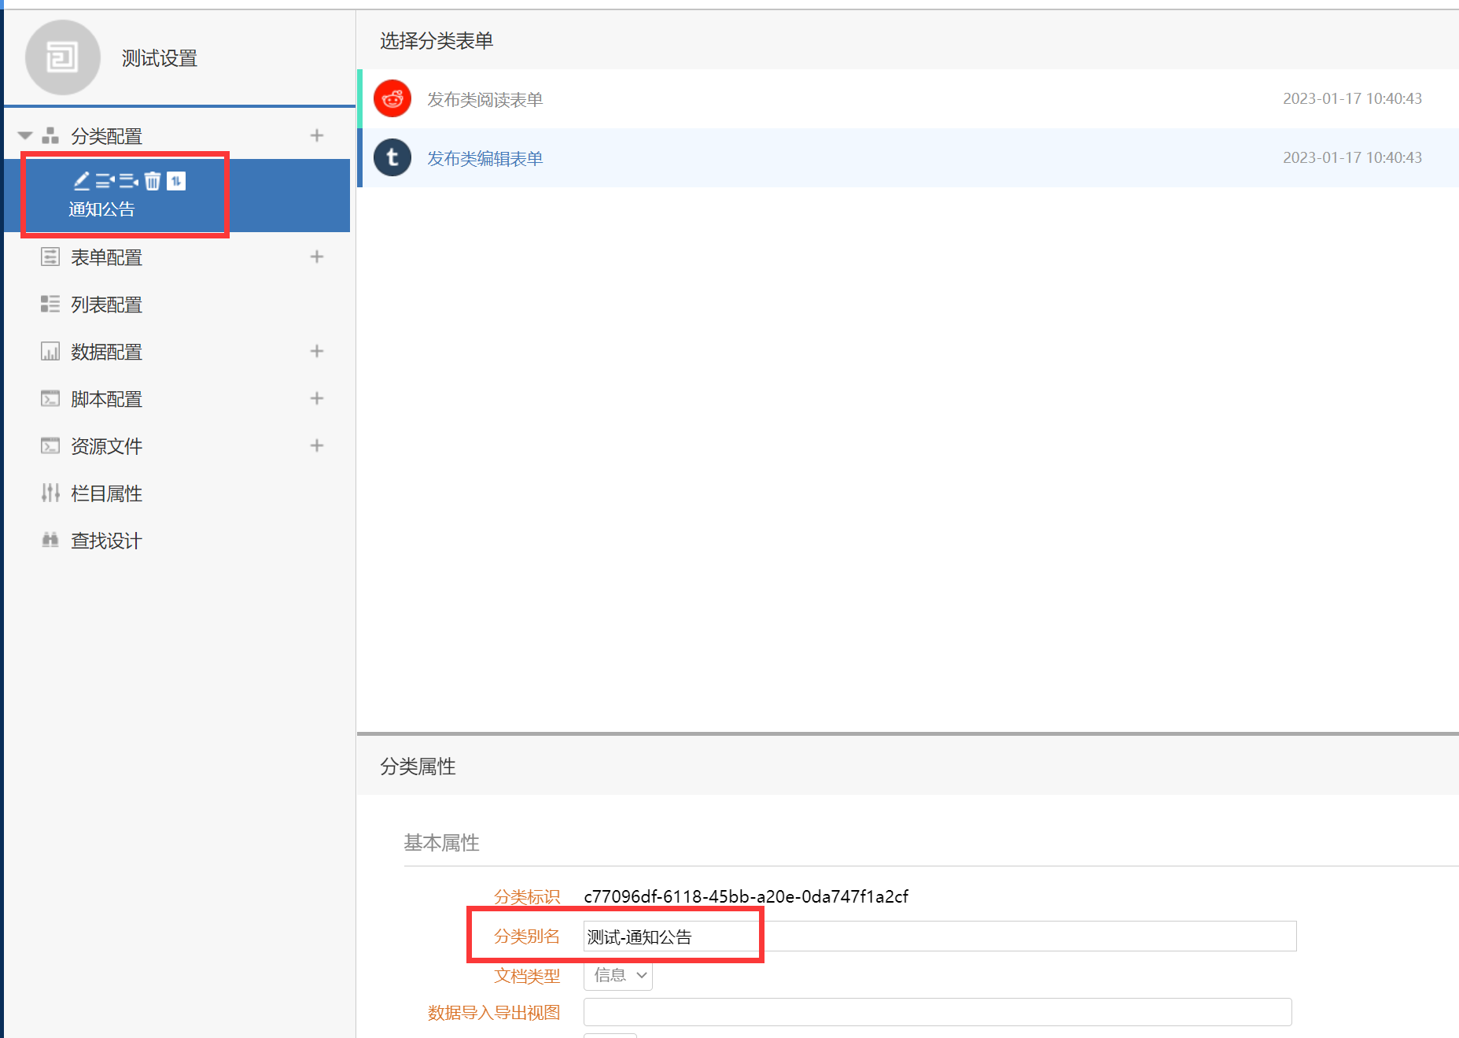The image size is (1459, 1038).
Task: Click the orange 文档类型 label
Action: coord(527,976)
